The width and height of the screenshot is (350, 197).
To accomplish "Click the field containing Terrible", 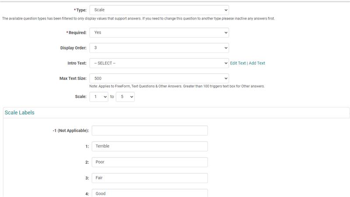I will [150, 146].
